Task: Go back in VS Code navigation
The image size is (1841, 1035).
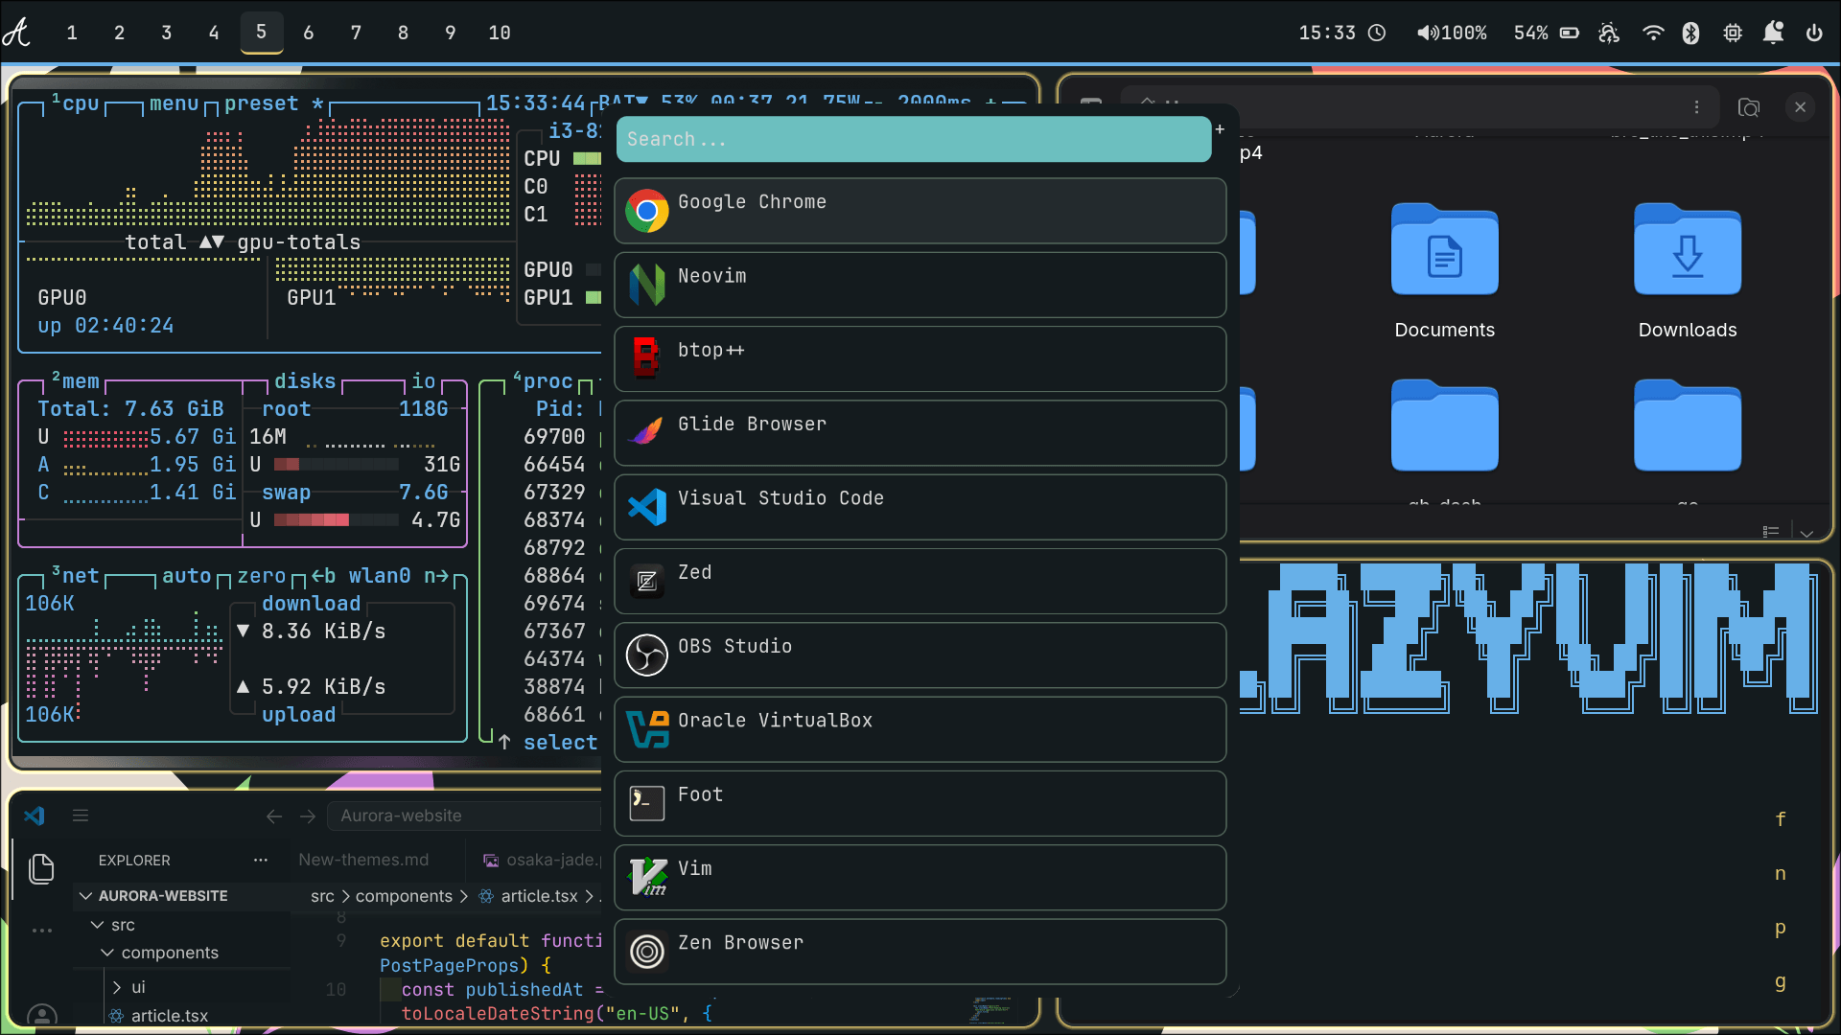Action: click(274, 816)
